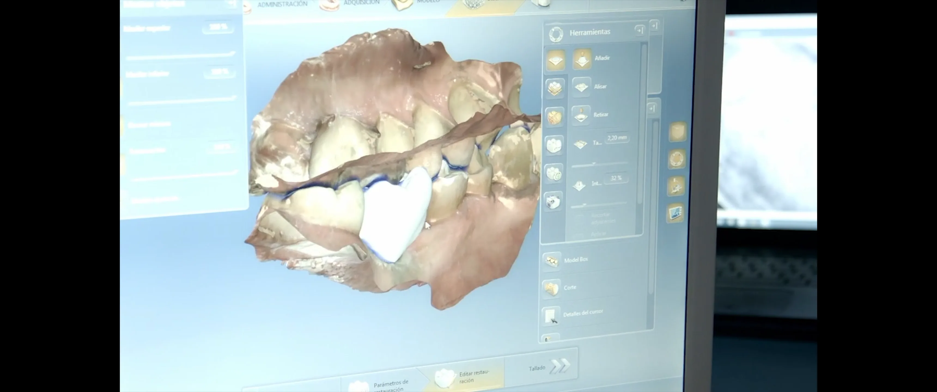Screen dimensions: 937x392
Task: Collapse the side panel right of Herramientas
Action: [x=655, y=26]
